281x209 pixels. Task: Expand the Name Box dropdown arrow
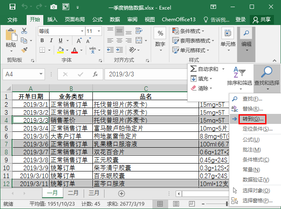(41, 74)
